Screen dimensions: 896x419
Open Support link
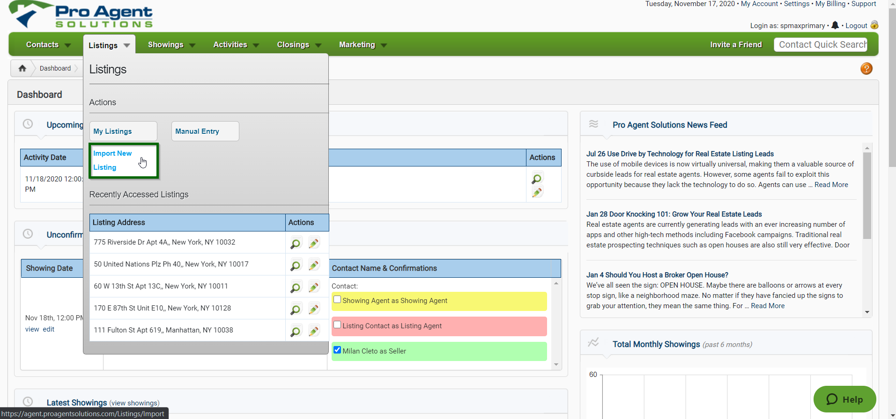(863, 4)
